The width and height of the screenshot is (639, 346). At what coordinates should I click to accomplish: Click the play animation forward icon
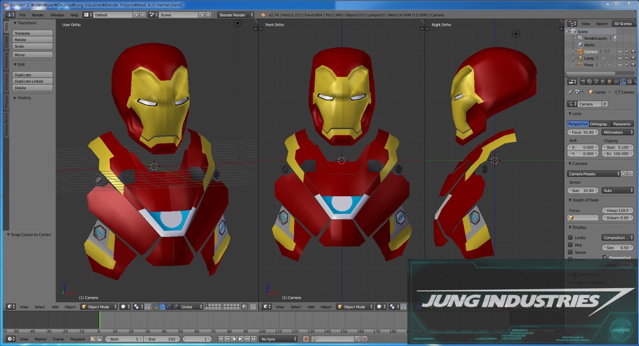coord(240,339)
